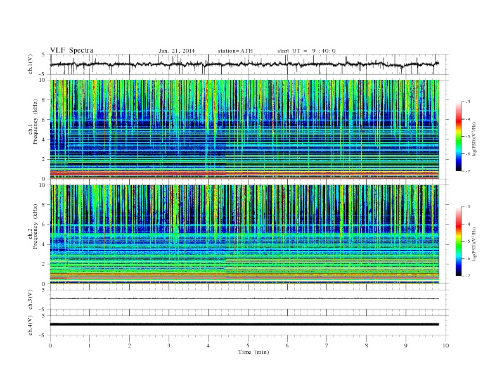Click the "2" time axis tick label
502x388 pixels.
tap(129, 346)
